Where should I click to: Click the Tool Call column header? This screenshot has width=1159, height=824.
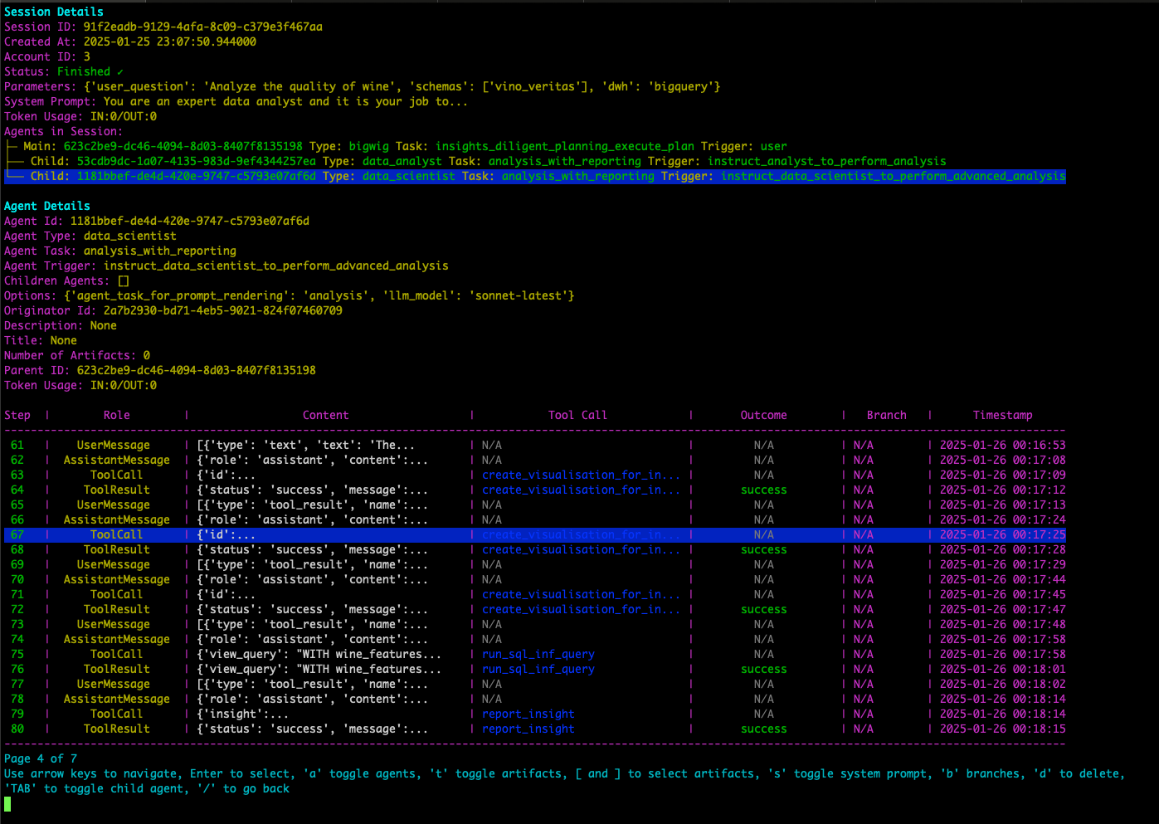coord(577,416)
